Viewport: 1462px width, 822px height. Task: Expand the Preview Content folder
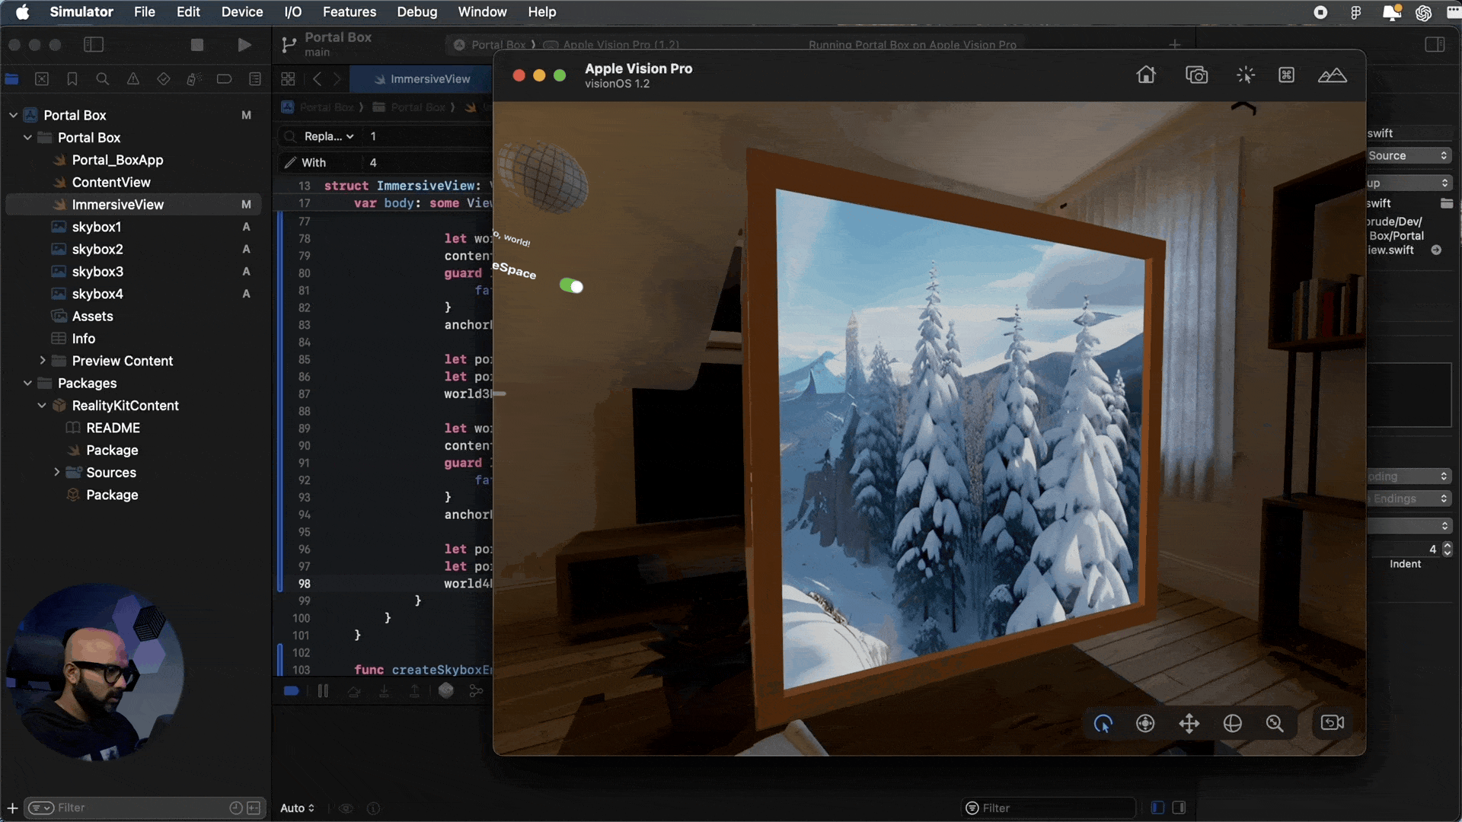tap(43, 361)
